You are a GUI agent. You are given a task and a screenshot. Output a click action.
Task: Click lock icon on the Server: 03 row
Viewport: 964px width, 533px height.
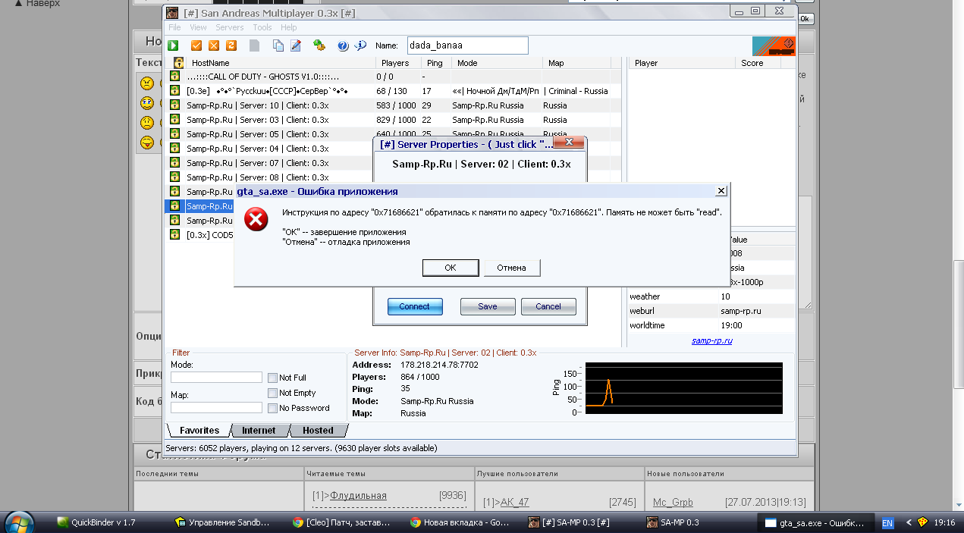point(174,120)
